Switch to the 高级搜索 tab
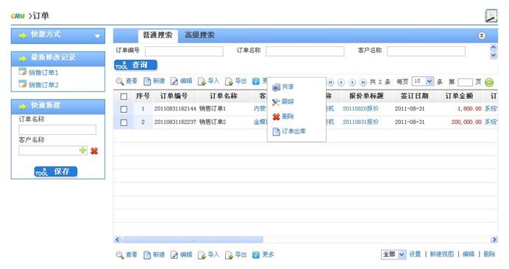The height and width of the screenshot is (269, 509). [199, 35]
